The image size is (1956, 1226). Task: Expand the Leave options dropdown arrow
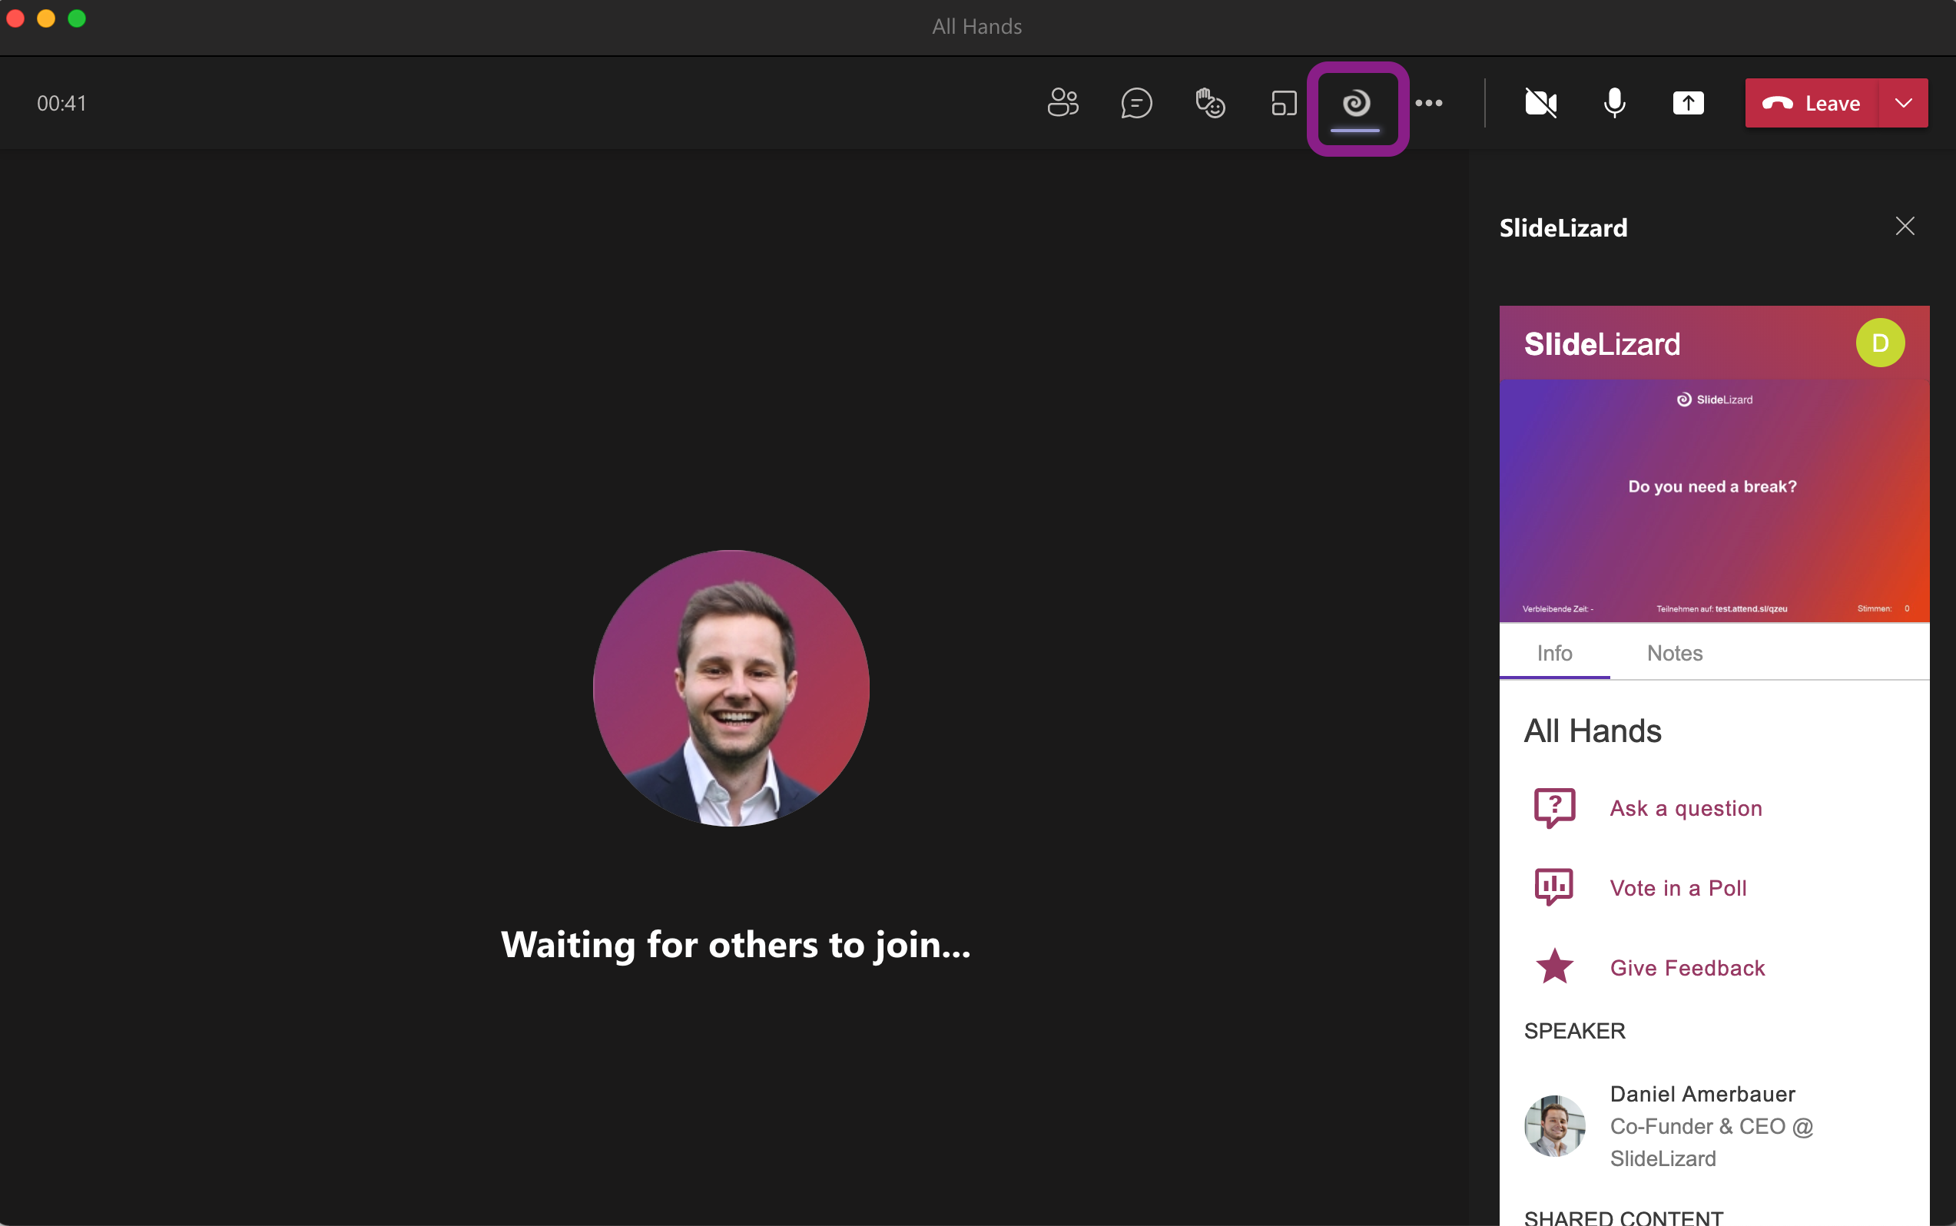[1903, 103]
